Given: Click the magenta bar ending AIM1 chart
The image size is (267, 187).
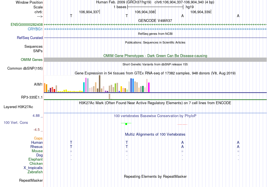Looking at the screenshot, I should (x=149, y=87).
